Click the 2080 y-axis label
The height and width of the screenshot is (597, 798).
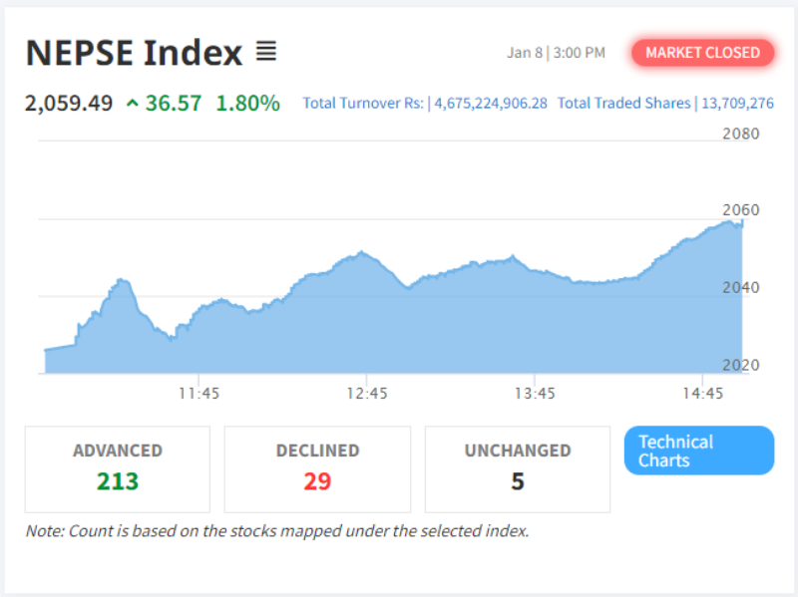(x=740, y=134)
